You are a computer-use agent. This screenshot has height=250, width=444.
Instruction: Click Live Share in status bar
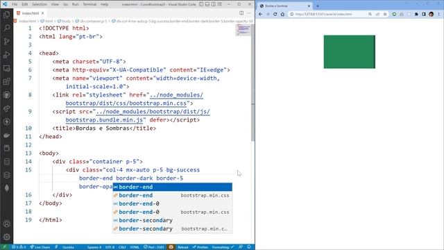[x=40, y=247]
